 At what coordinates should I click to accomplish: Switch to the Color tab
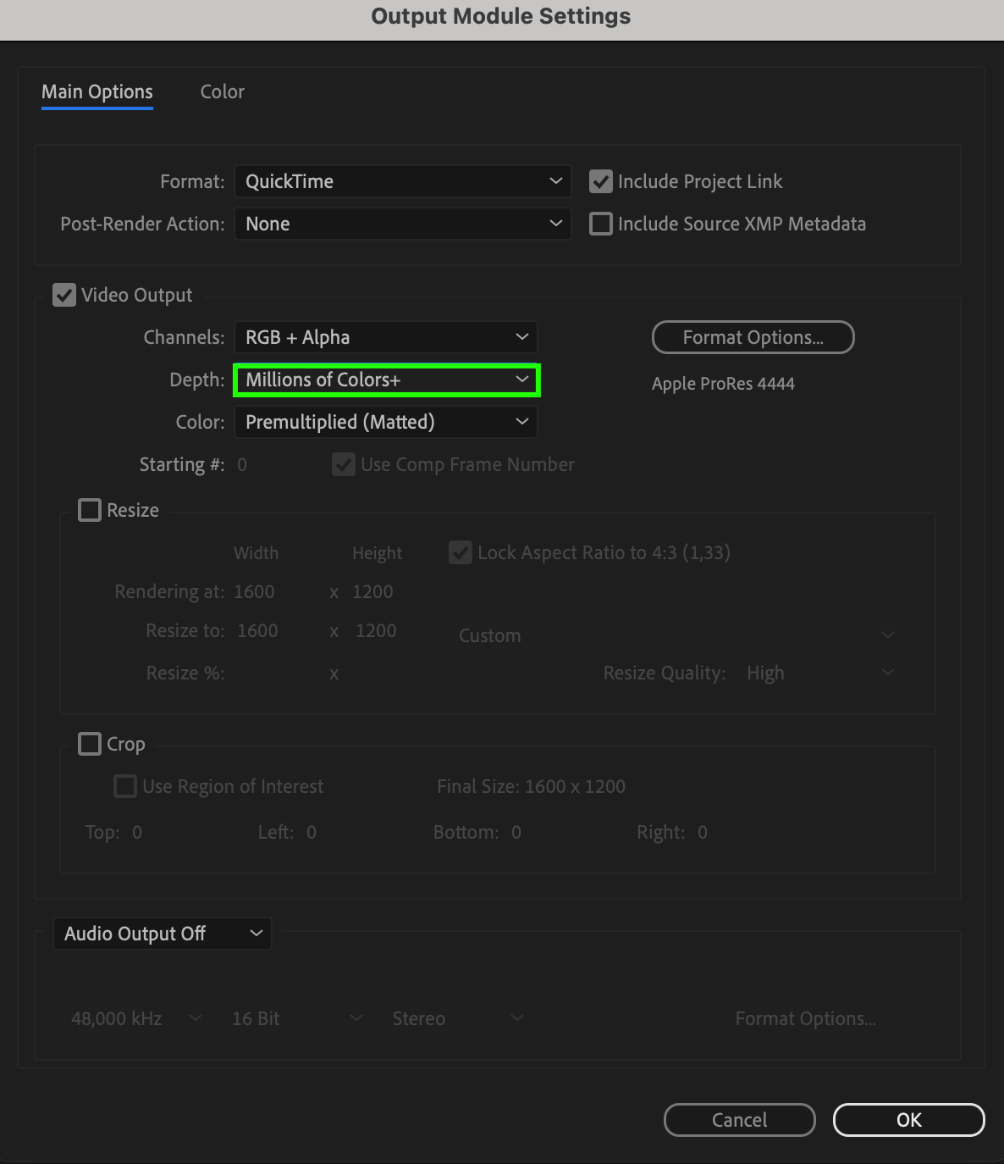[222, 91]
